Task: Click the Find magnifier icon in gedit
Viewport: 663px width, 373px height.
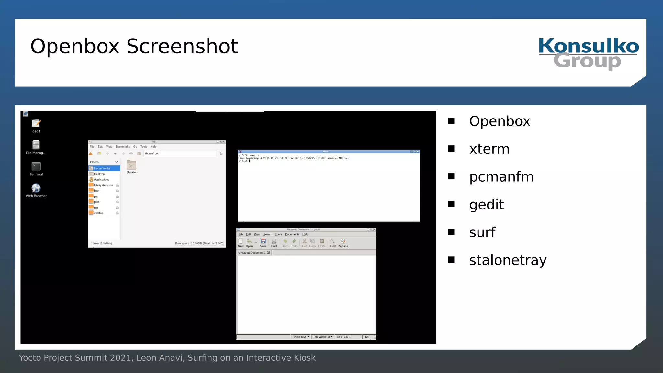Action: (x=332, y=242)
